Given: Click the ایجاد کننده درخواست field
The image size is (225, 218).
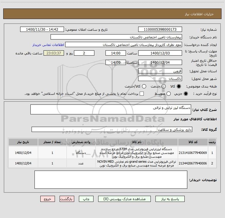Looking at the screenshot, I should 124,44.
